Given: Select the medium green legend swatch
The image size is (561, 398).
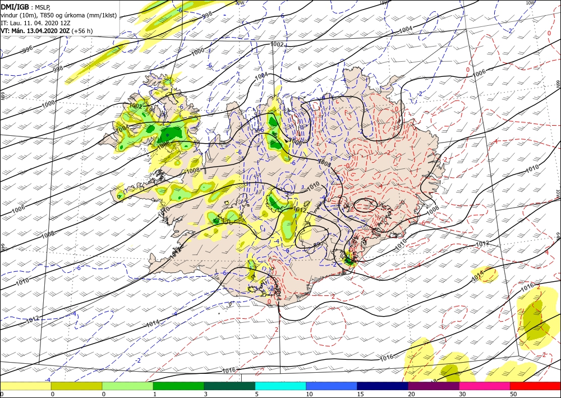Looking at the screenshot, I should [x=178, y=386].
